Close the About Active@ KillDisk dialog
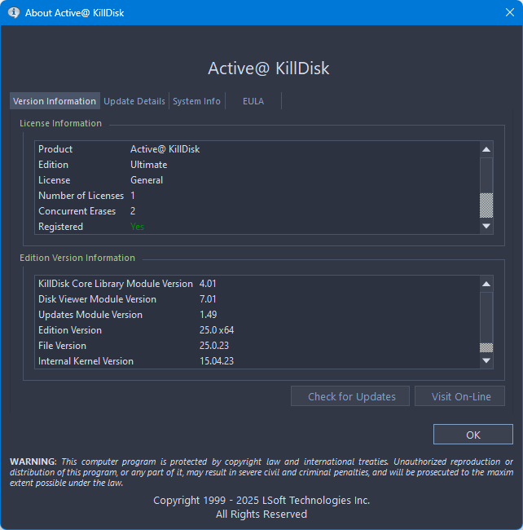 509,12
